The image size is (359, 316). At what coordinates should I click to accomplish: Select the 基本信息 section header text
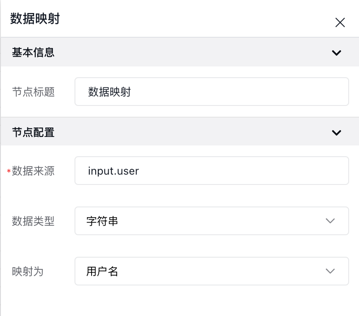(x=33, y=53)
